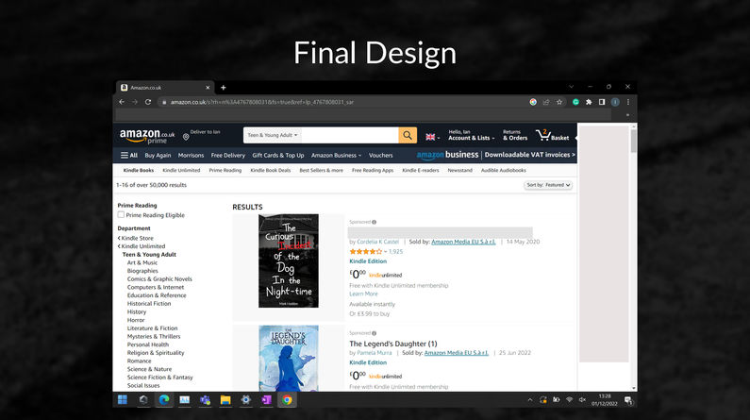This screenshot has width=750, height=420.
Task: Open a new browser tab
Action: 224,88
